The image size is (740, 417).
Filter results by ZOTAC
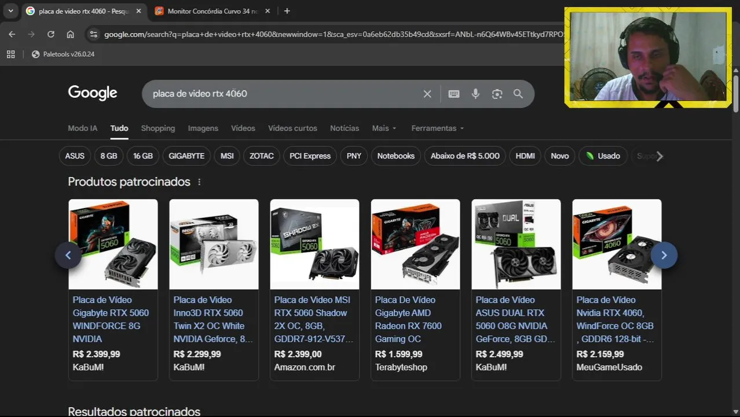coord(262,156)
